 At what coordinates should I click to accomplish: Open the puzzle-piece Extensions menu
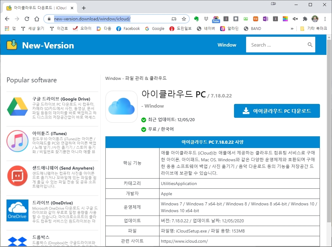[305, 19]
